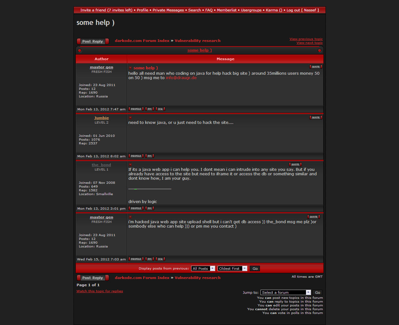
Task: Click Go button next to Oldest First
Action: (255, 269)
